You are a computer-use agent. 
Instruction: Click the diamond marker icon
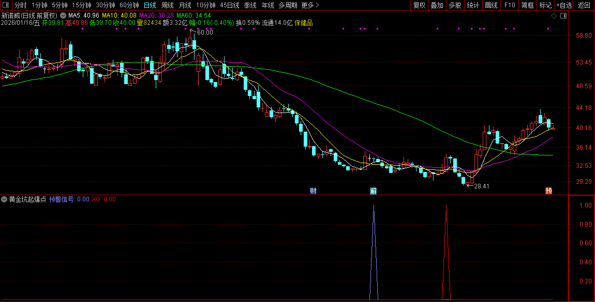pyautogui.click(x=554, y=15)
